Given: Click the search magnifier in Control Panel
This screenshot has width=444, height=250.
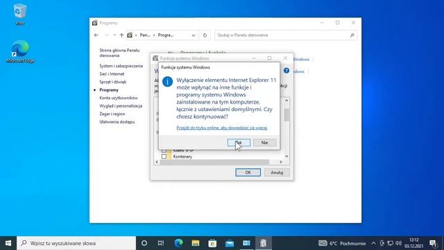Looking at the screenshot, I should [352, 35].
